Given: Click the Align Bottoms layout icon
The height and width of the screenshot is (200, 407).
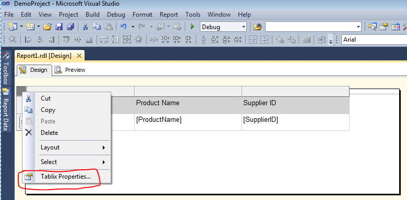Looking at the screenshot, I should pos(89,40).
